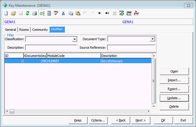Click the grid's vertical scroll up arrow

154,56
